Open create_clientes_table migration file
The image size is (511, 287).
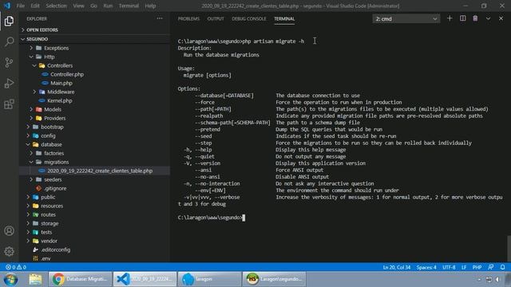pyautogui.click(x=100, y=171)
